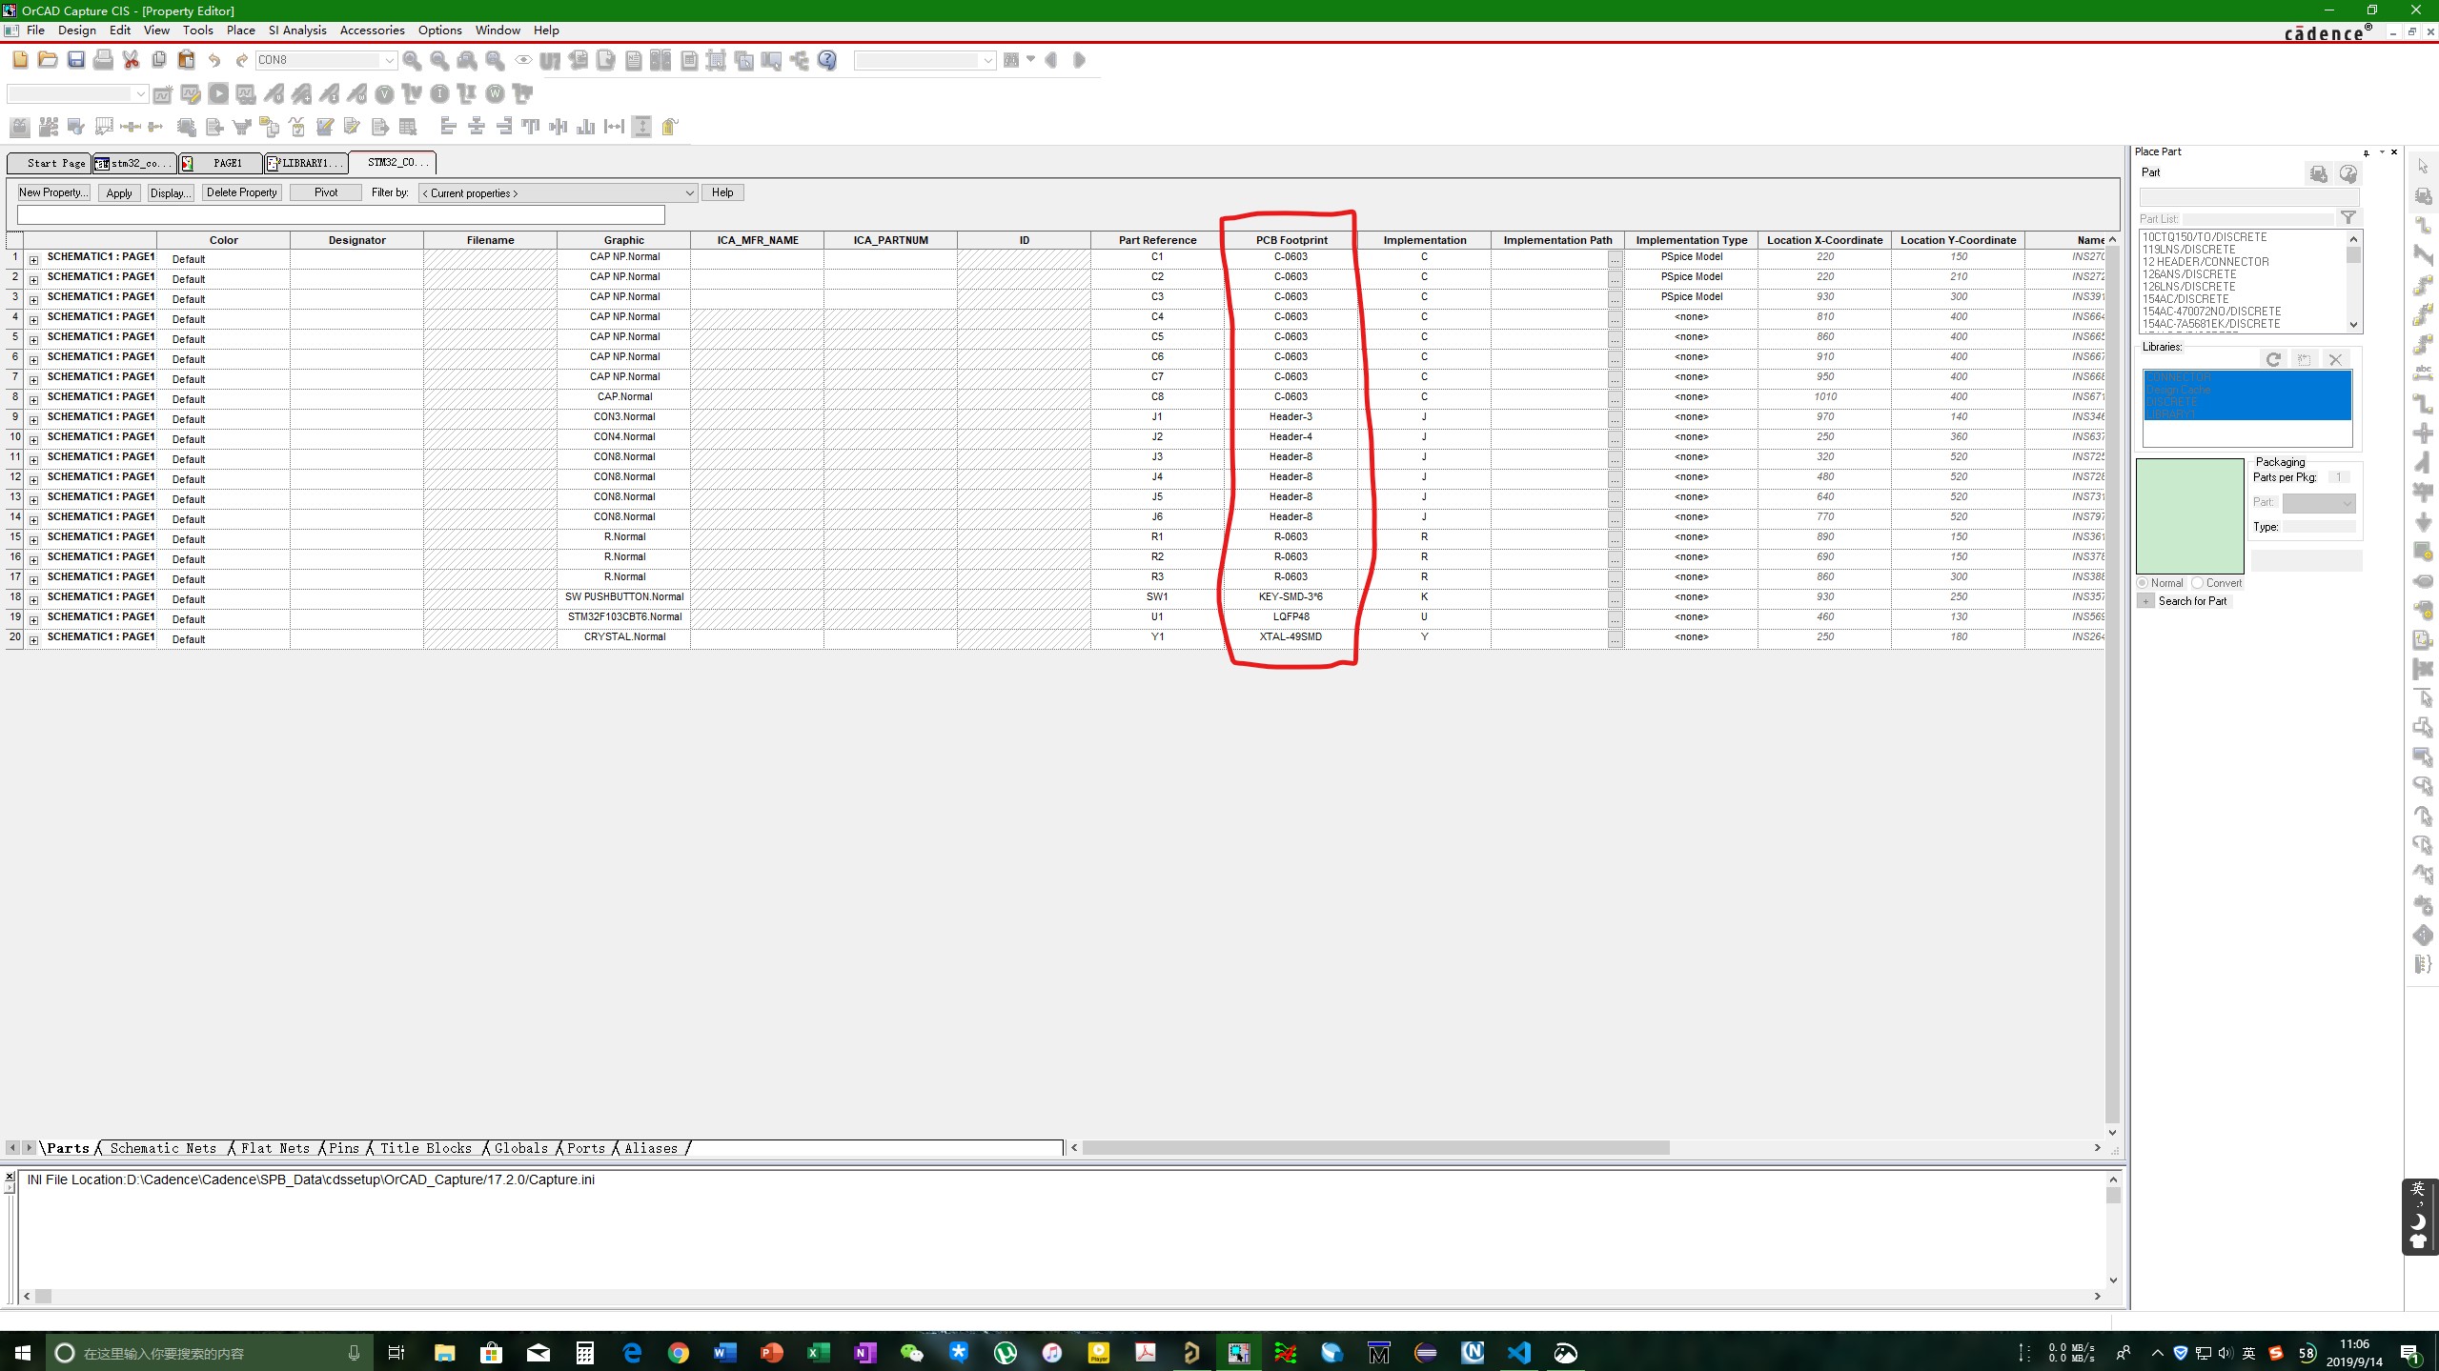Click the New Property button
The width and height of the screenshot is (2439, 1371).
tap(53, 192)
